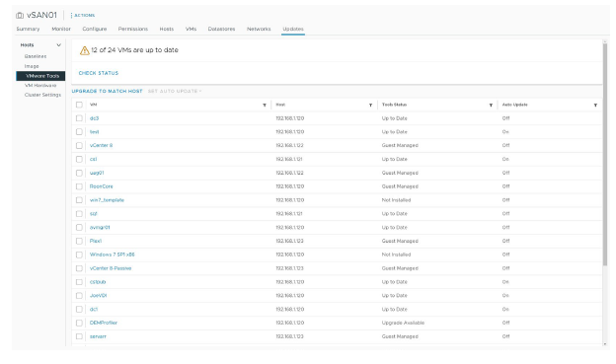Click the Auto Update column header
Screen dimensions: 616x364
point(514,105)
